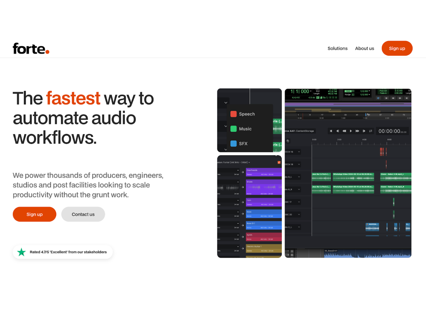The image size is (426, 319).
Task: Expand the SPEECH 16 track dropdown
Action: pos(299,152)
